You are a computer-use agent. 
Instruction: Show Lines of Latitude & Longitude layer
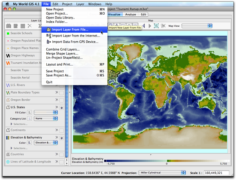coord(61,162)
